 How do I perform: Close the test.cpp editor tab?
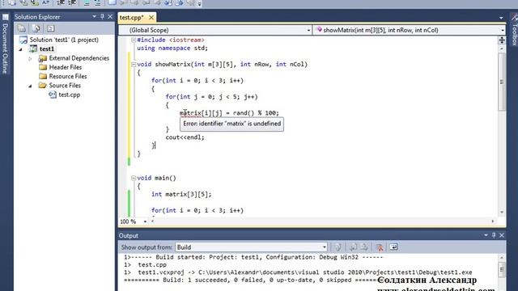coord(151,18)
